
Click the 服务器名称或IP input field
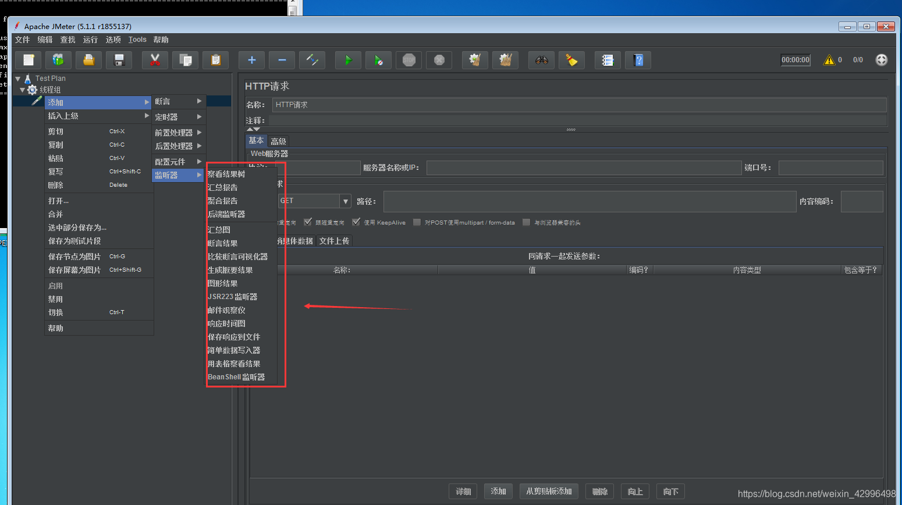click(584, 168)
